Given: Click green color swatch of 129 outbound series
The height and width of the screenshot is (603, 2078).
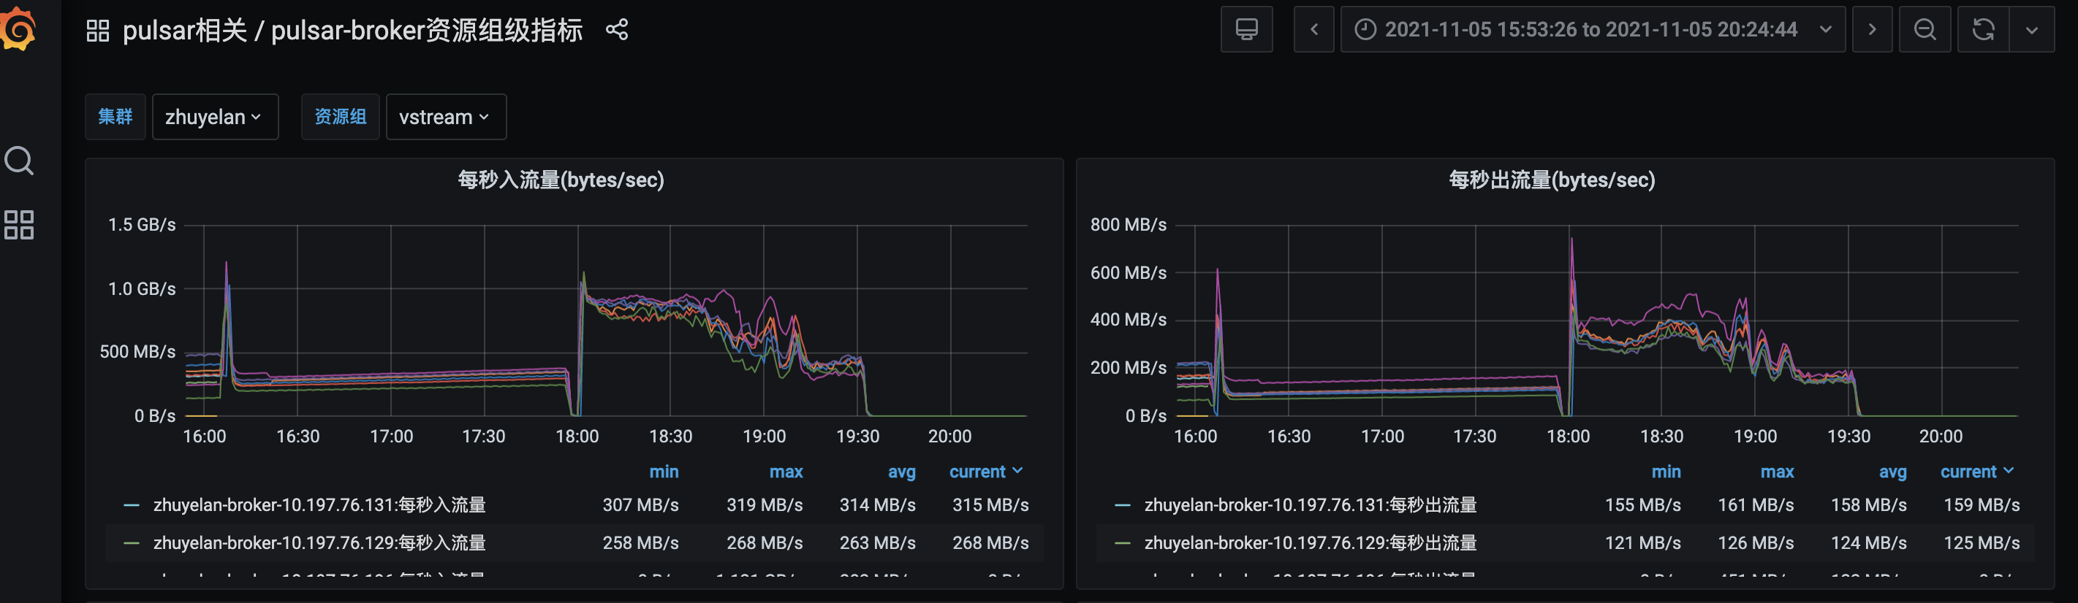Looking at the screenshot, I should (1122, 543).
